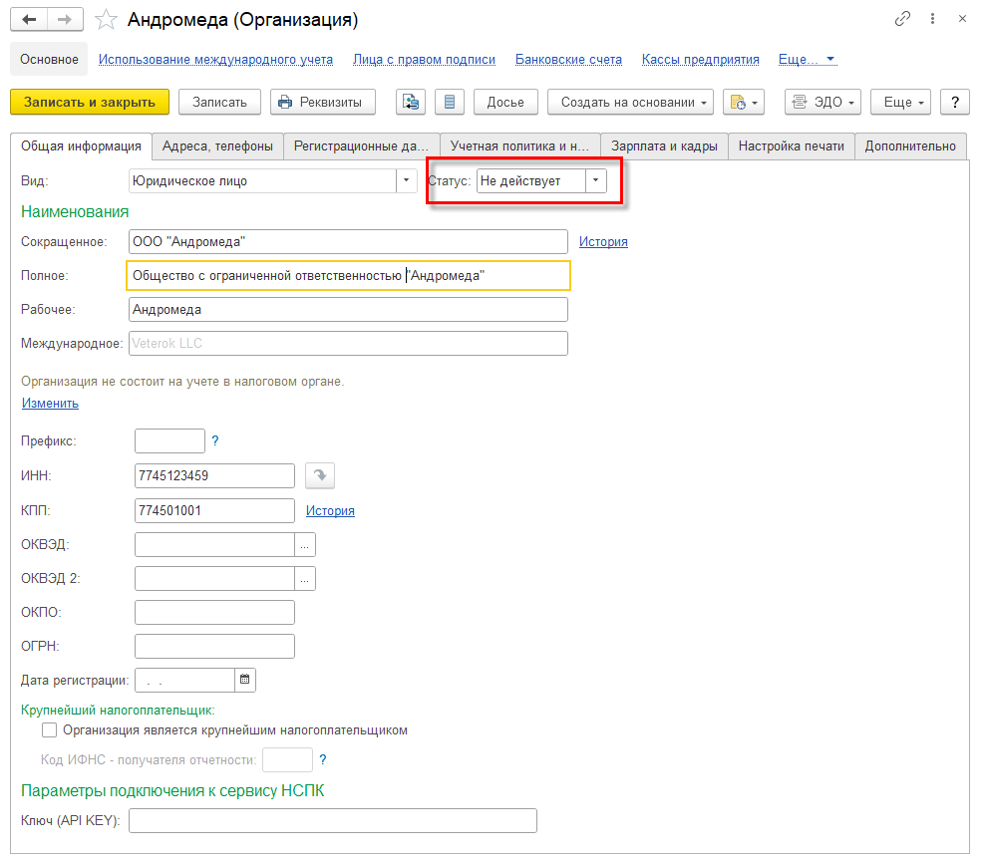Open the three-dot window options menu

[932, 19]
